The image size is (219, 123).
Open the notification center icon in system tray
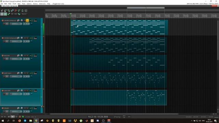(215, 121)
